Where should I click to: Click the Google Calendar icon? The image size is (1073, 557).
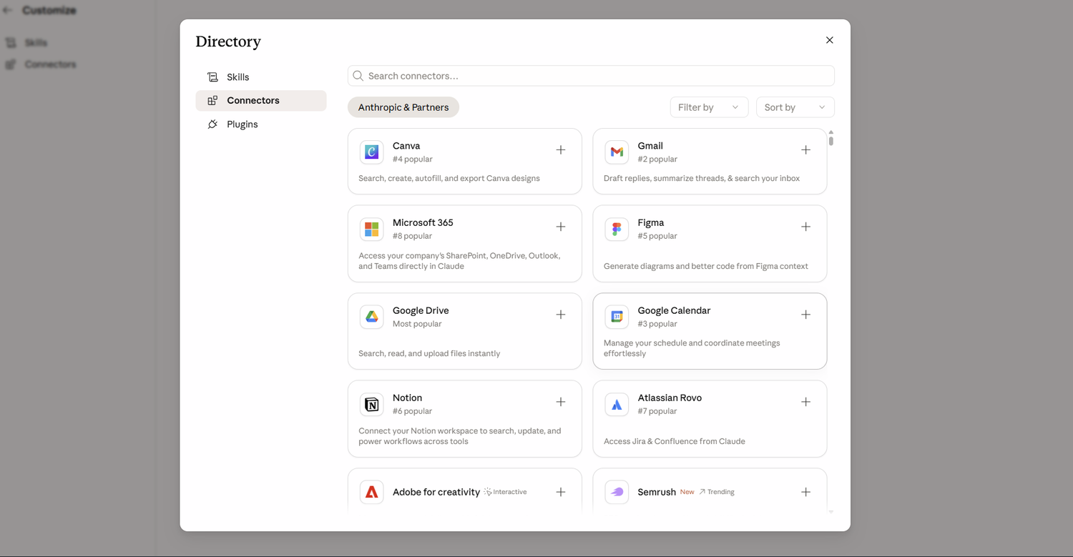617,317
